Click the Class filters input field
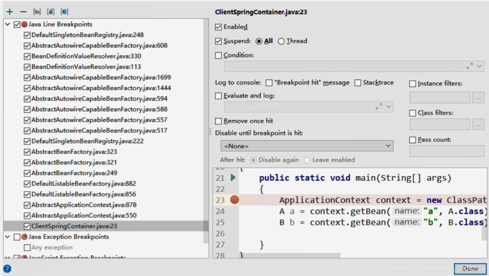 click(x=440, y=124)
